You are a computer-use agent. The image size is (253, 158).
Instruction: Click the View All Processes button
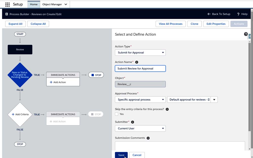[x=171, y=24]
